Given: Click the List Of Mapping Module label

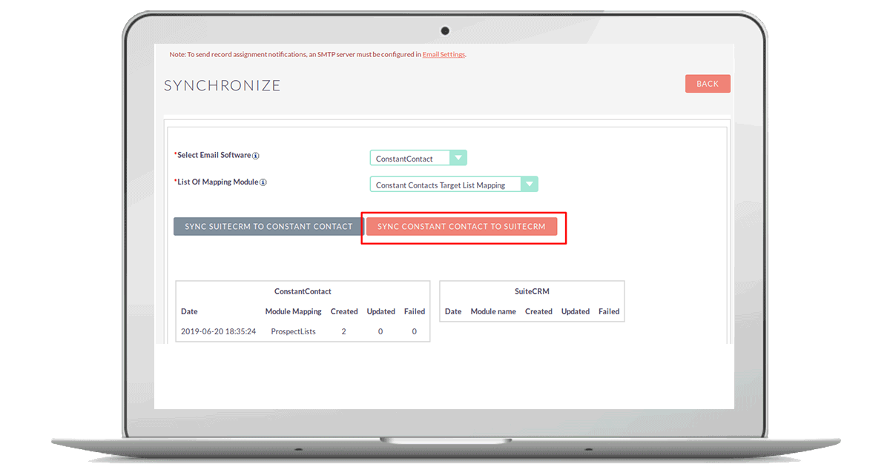Looking at the screenshot, I should (217, 182).
